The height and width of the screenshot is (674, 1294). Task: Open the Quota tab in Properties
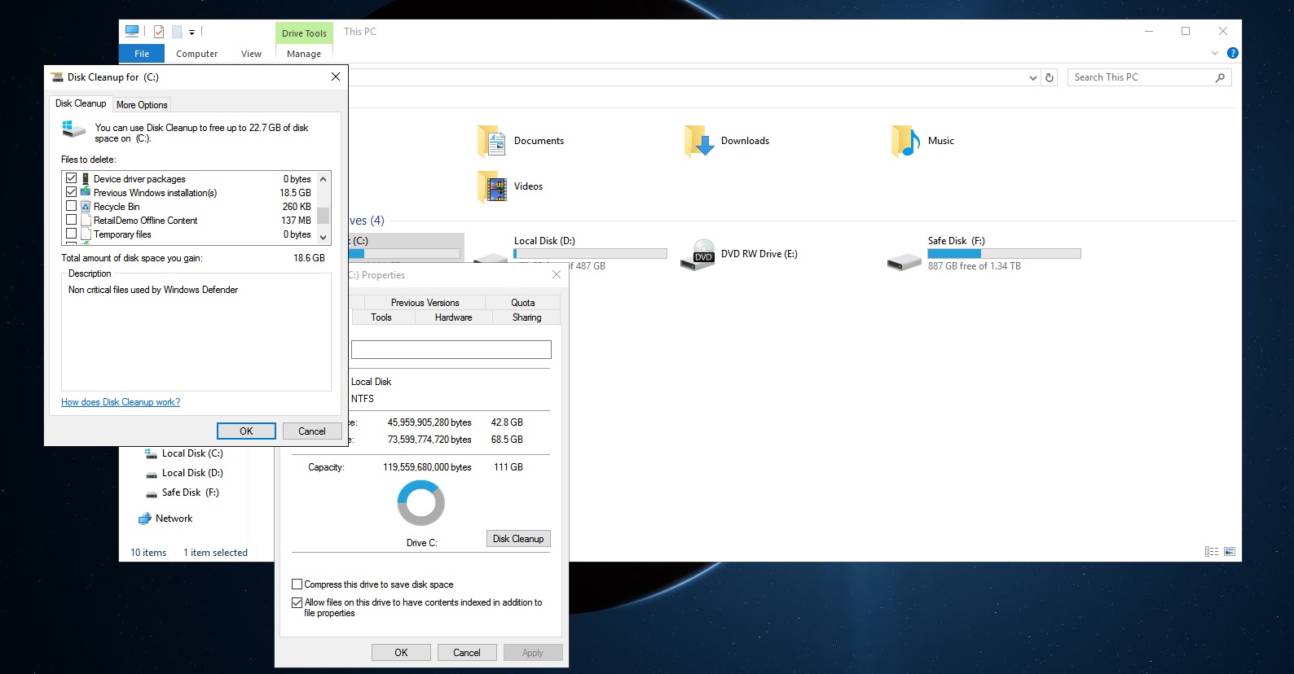point(523,303)
